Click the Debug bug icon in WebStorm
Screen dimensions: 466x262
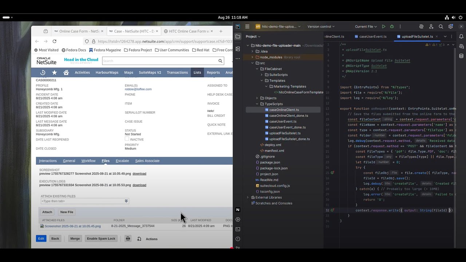pos(392,27)
